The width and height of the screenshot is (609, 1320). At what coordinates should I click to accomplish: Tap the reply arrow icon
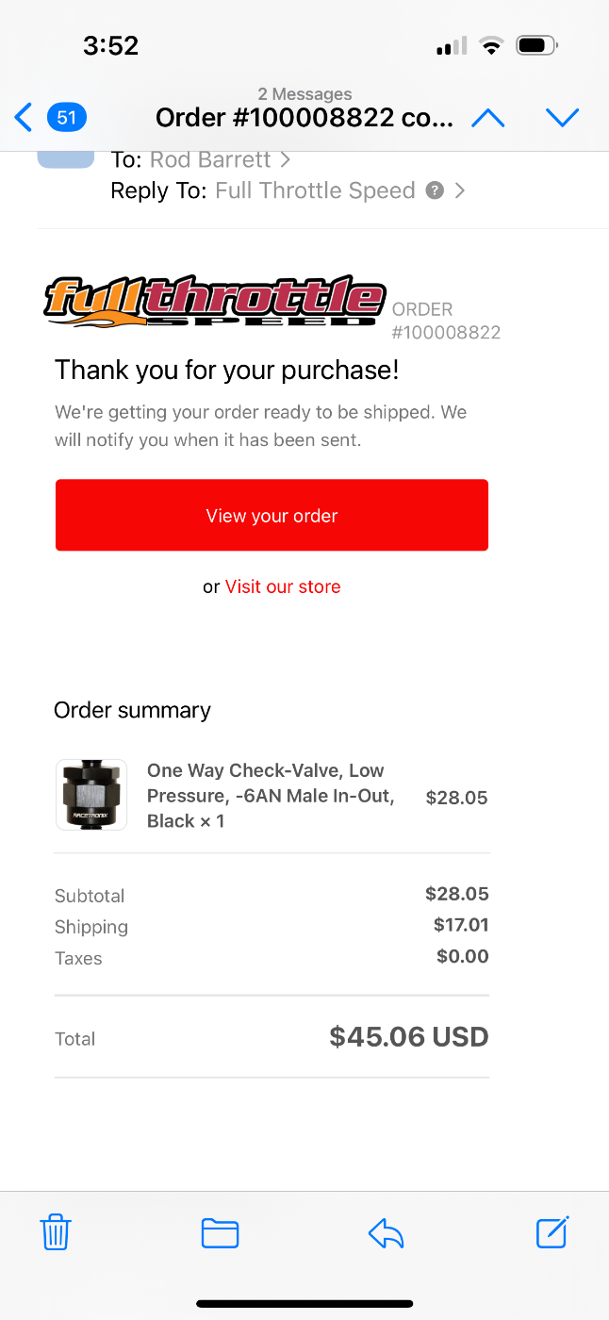(x=386, y=1233)
